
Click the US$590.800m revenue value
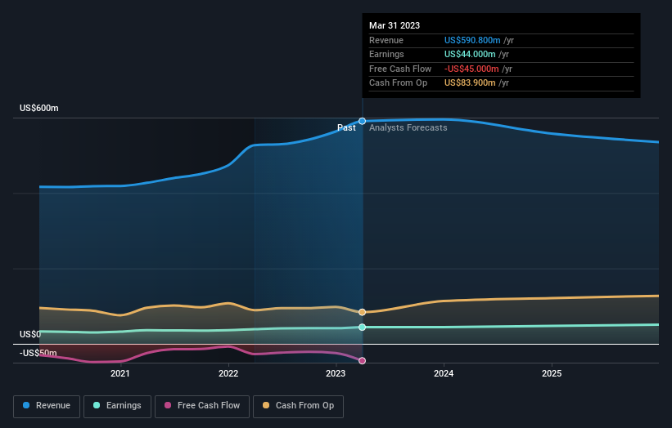472,40
